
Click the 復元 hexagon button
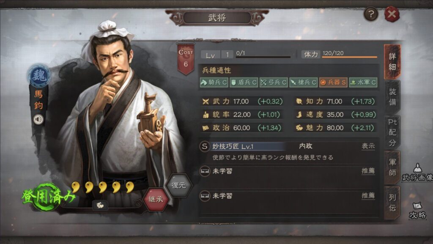pyautogui.click(x=179, y=185)
